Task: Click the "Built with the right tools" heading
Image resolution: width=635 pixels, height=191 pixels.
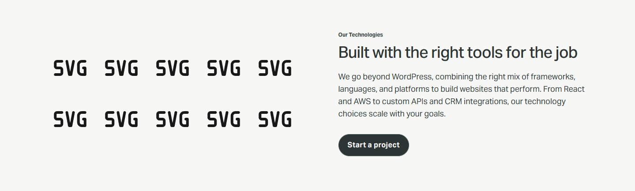Action: coord(458,52)
